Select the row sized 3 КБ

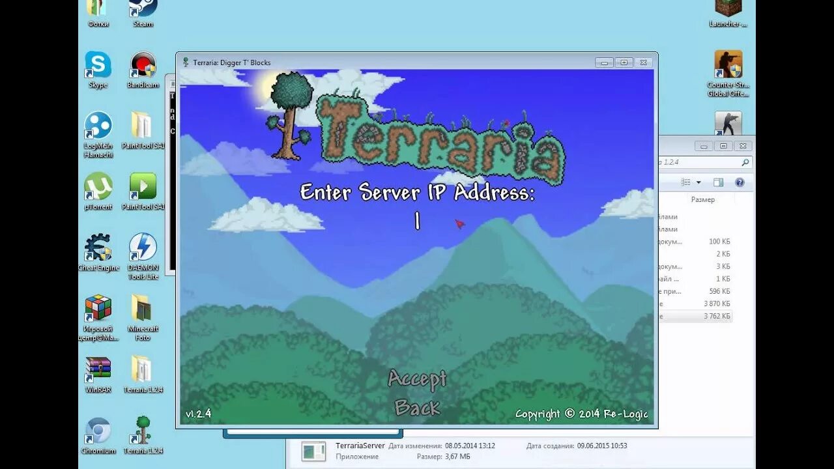(695, 266)
